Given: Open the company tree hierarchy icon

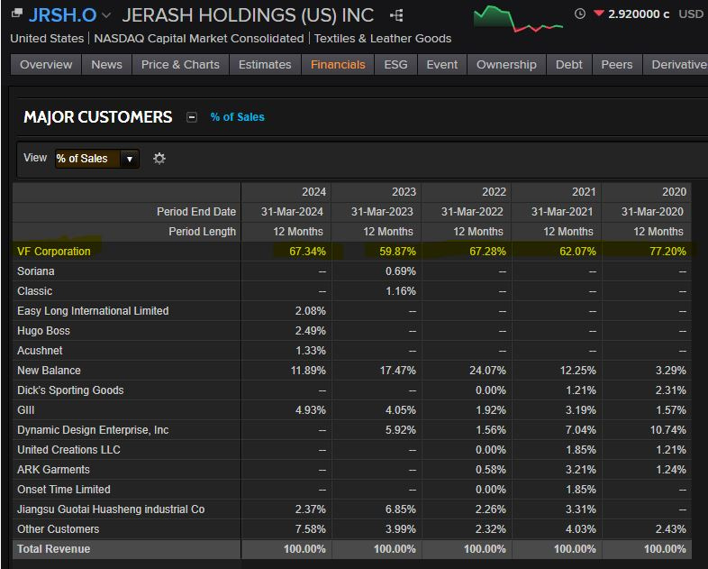Looking at the screenshot, I should pyautogui.click(x=396, y=16).
